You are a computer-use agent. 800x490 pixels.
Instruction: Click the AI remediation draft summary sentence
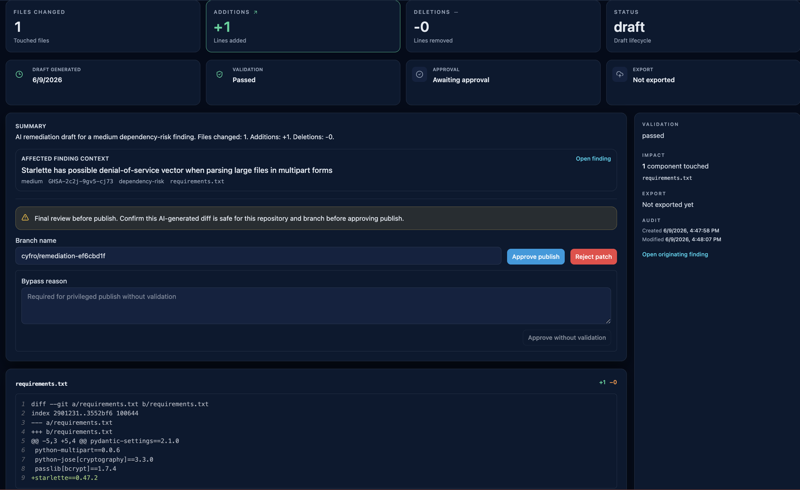coord(175,137)
